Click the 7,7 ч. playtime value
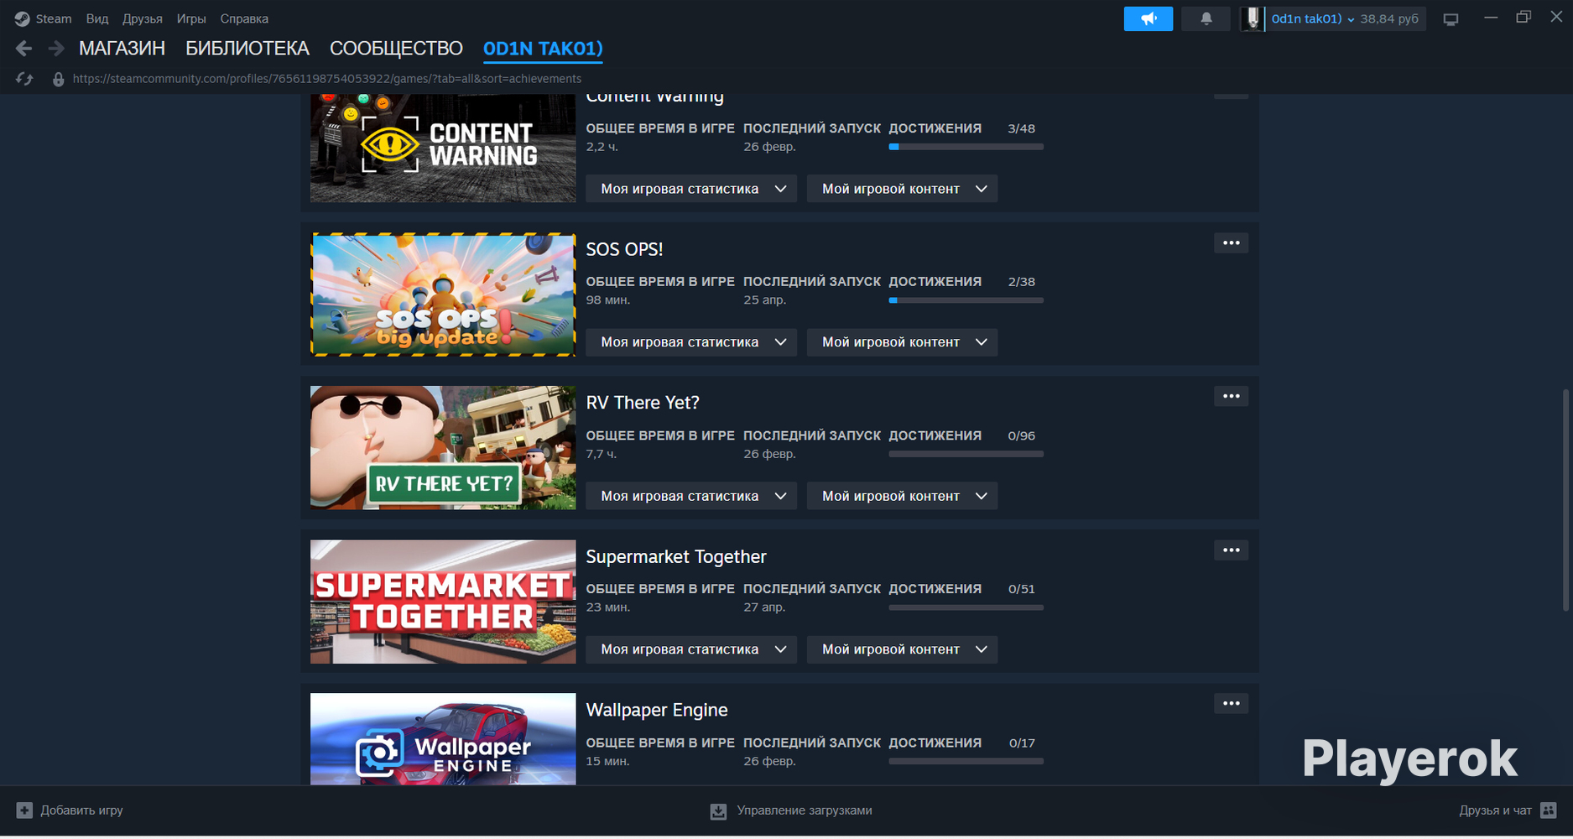 (602, 454)
